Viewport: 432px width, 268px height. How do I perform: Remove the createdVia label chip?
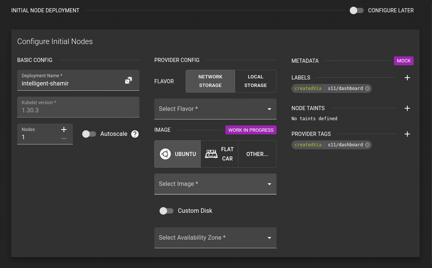coord(367,88)
